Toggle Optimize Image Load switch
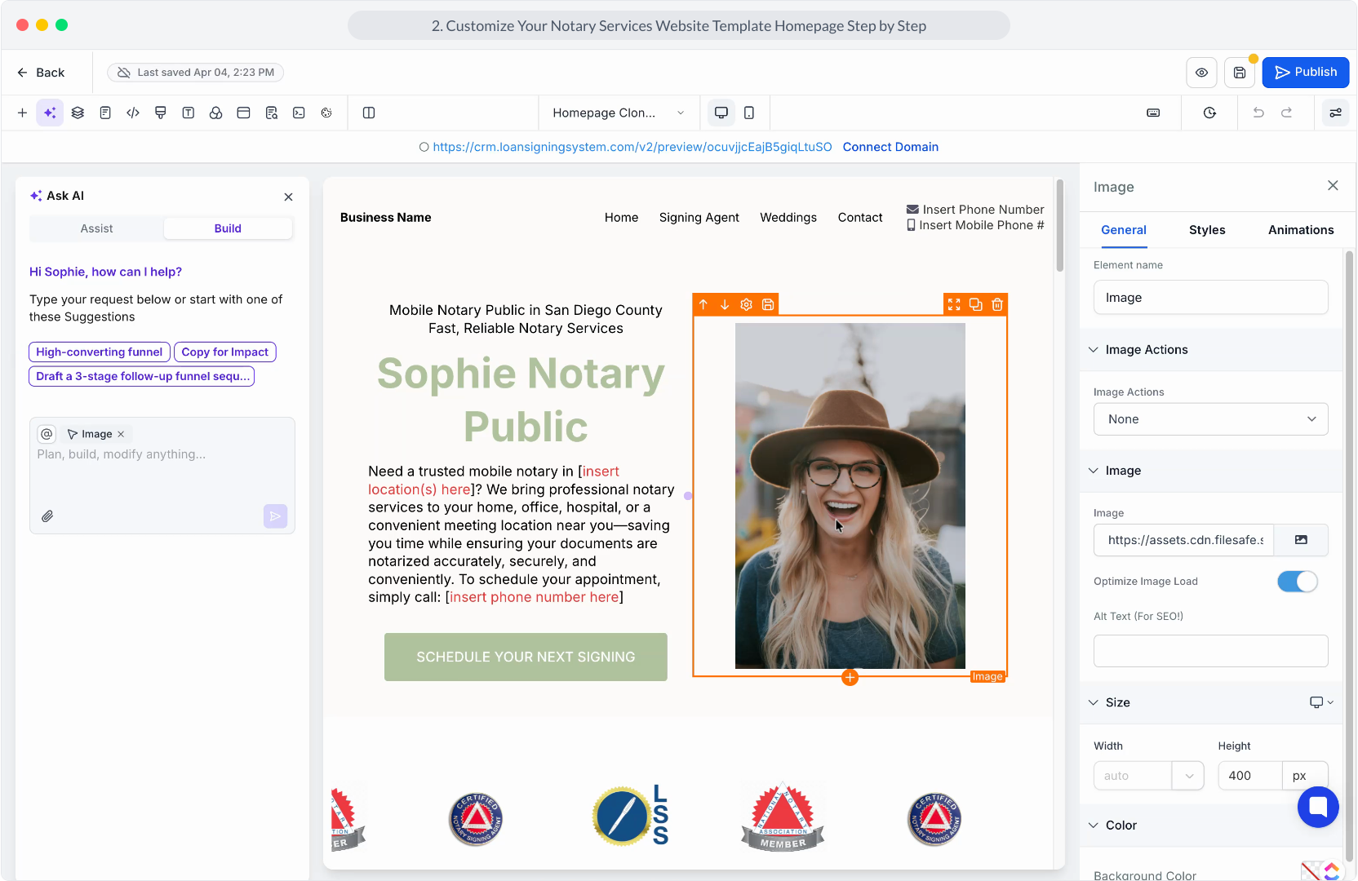 pos(1297,582)
